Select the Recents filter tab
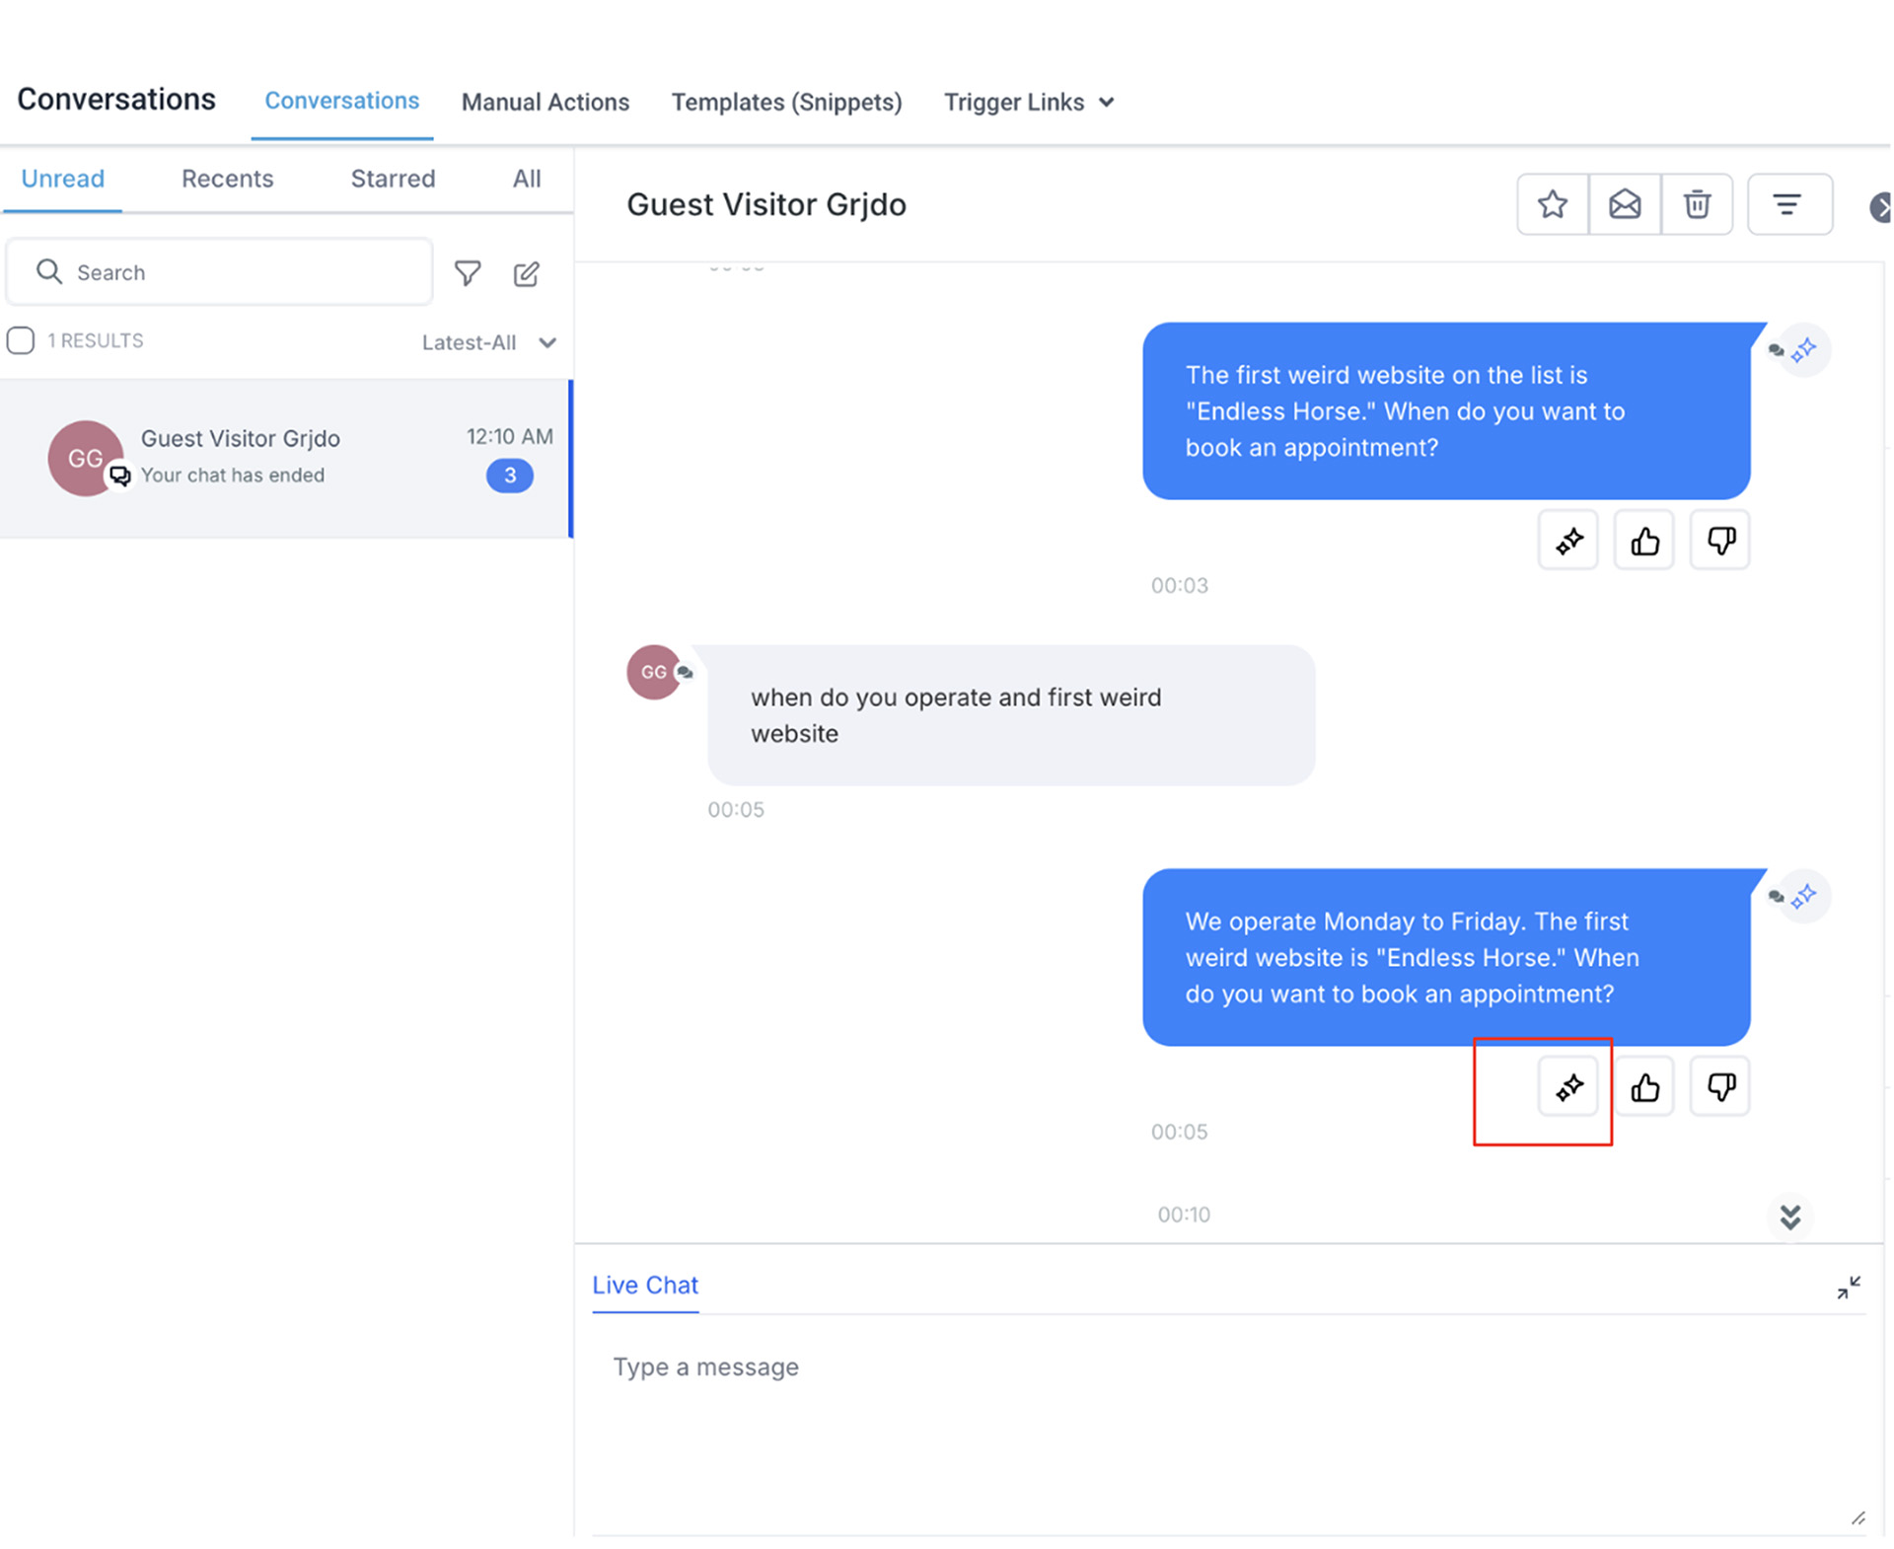Screen dimensions: 1894x1549 227,179
